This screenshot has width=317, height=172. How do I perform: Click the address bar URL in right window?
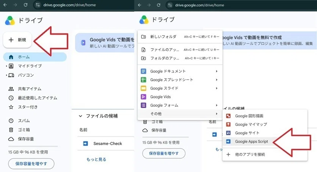[x=199, y=5]
